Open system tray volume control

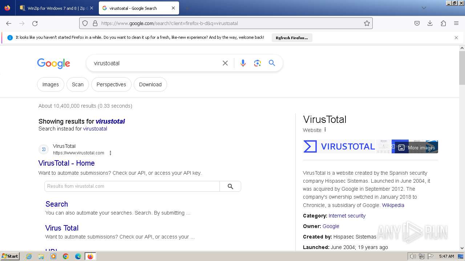[413, 256]
